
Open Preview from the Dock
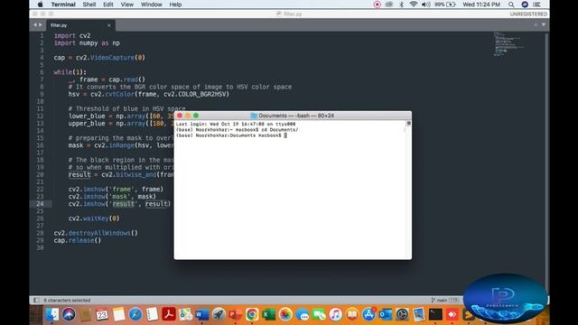click(x=419, y=314)
